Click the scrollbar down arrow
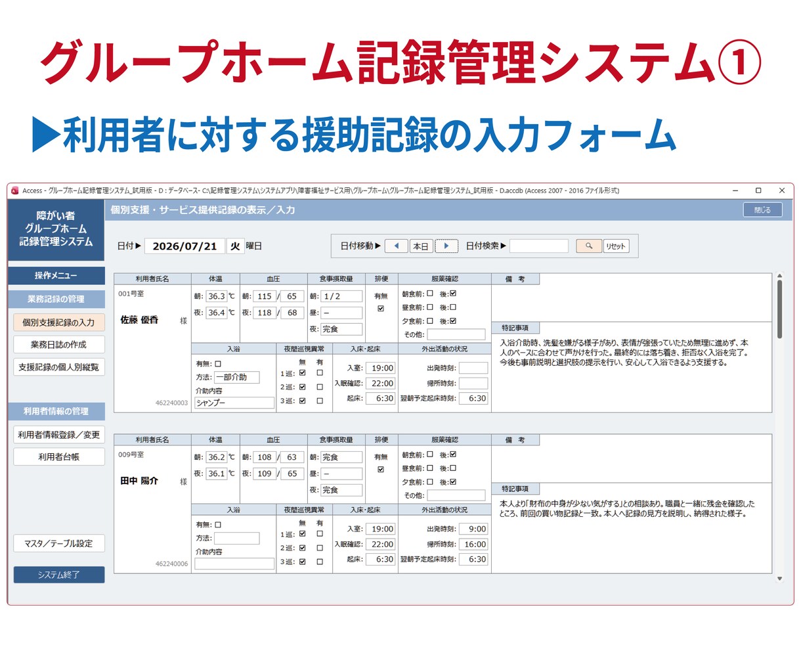This screenshot has height=668, width=801. click(x=779, y=579)
